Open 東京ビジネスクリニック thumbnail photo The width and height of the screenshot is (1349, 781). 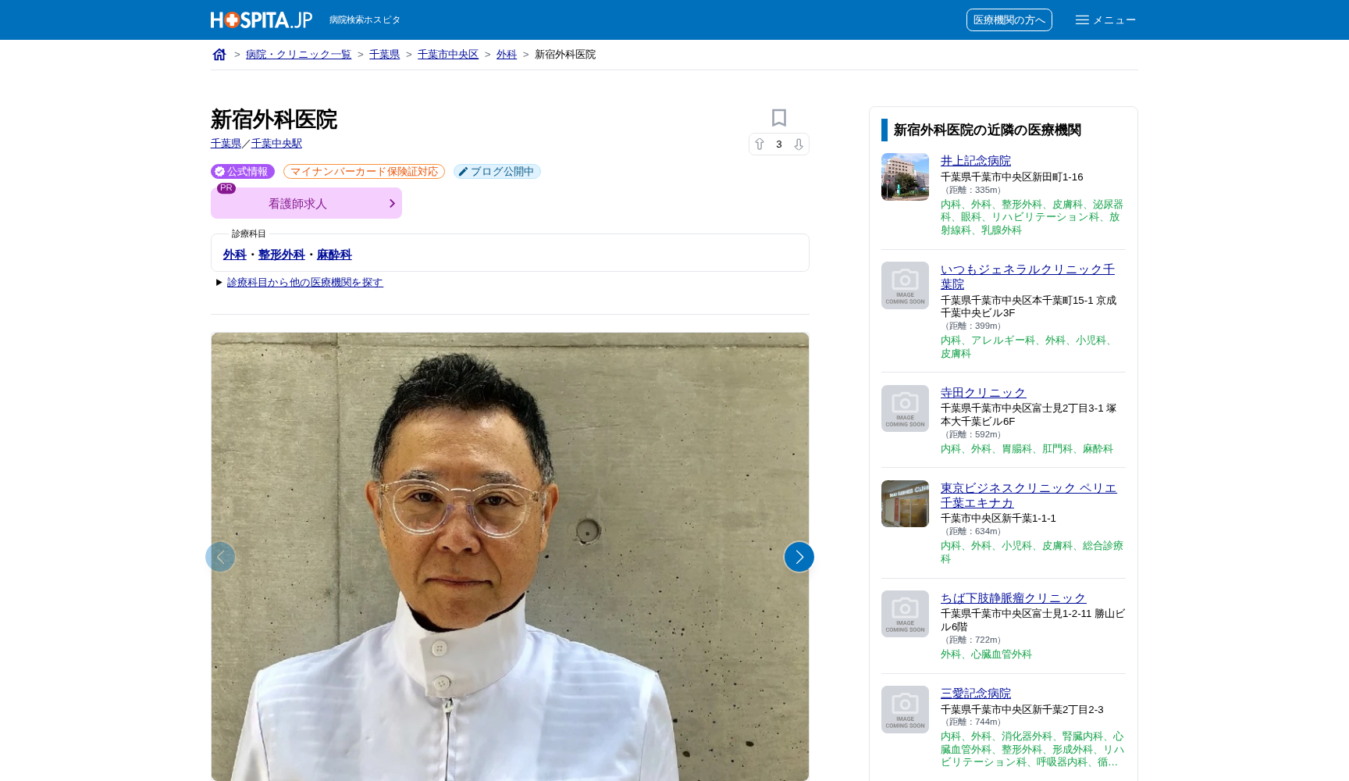(905, 504)
